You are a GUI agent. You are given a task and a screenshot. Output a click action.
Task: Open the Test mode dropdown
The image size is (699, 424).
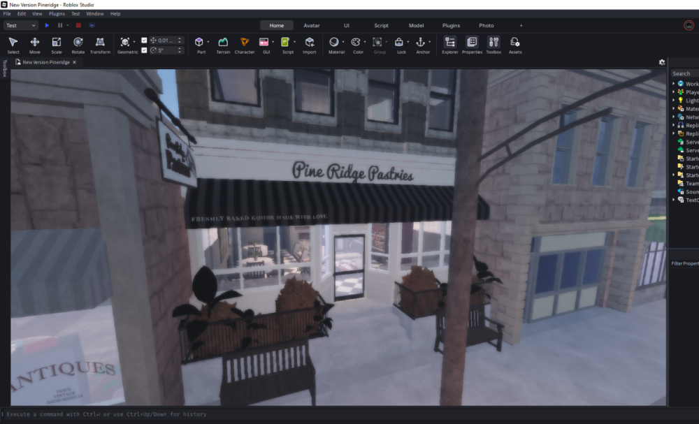[20, 25]
